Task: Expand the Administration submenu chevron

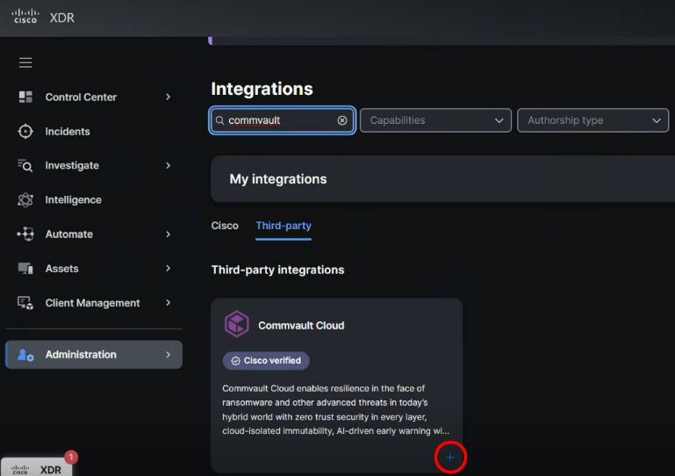Action: point(169,355)
